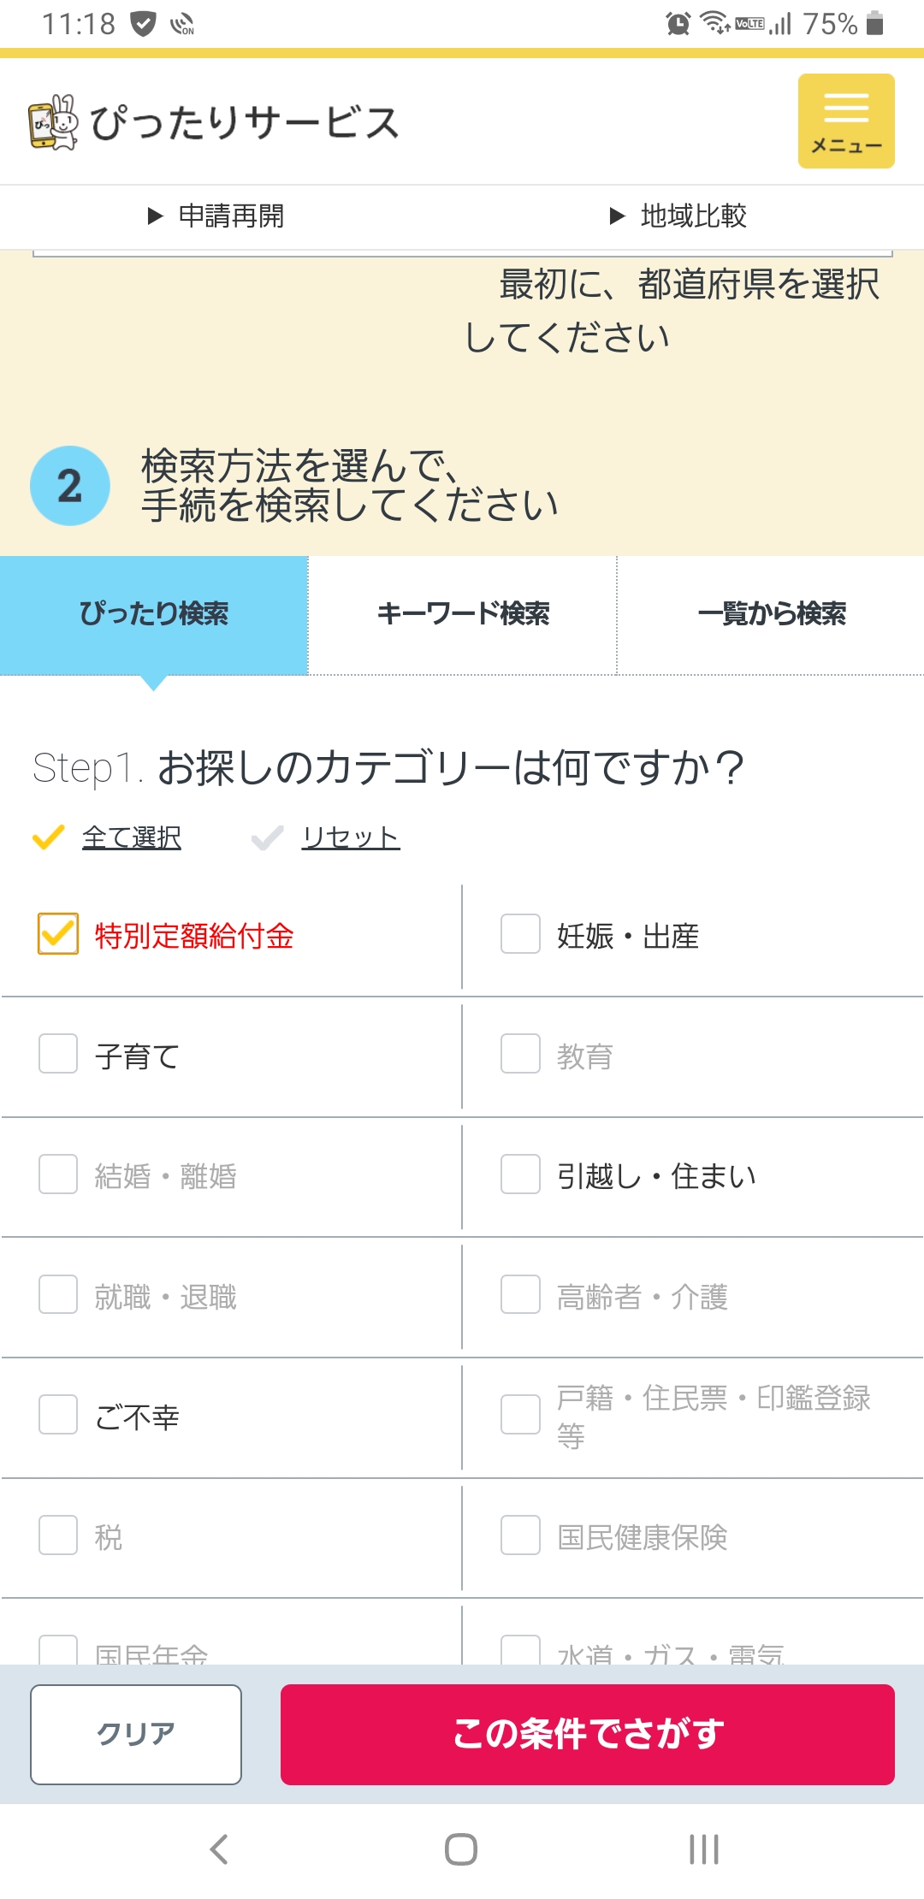Tap the alarm icon in status bar
The width and height of the screenshot is (924, 1899).
pyautogui.click(x=678, y=24)
